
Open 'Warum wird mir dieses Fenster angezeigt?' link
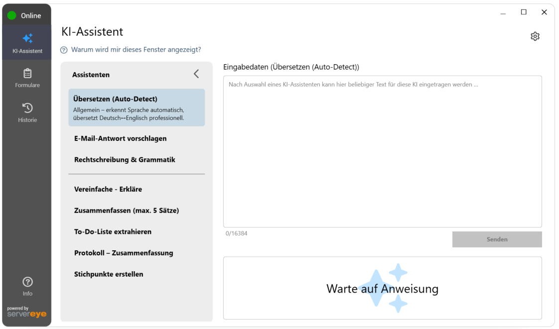point(136,50)
